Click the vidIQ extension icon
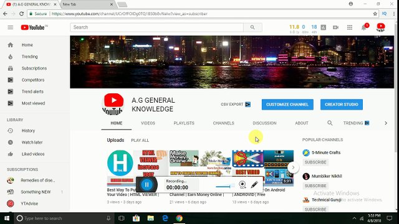 point(384,14)
